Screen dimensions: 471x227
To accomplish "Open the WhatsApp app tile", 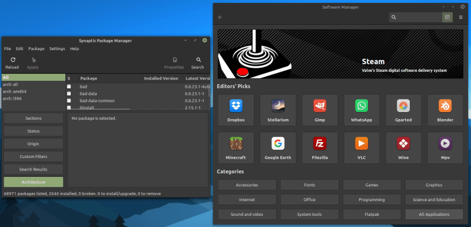I will click(x=361, y=110).
